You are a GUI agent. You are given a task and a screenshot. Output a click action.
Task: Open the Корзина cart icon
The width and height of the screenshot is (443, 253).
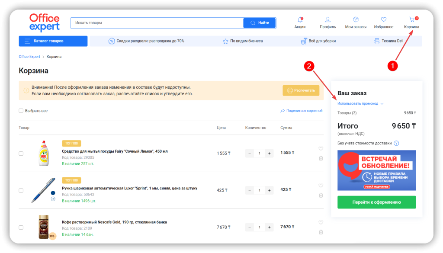(412, 19)
